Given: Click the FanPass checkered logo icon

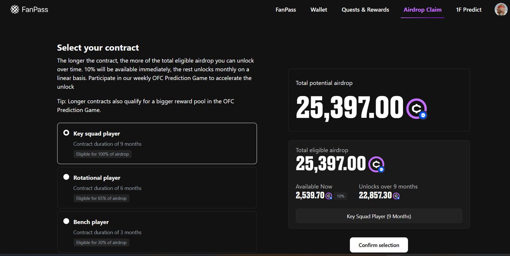Looking at the screenshot, I should pos(15,9).
